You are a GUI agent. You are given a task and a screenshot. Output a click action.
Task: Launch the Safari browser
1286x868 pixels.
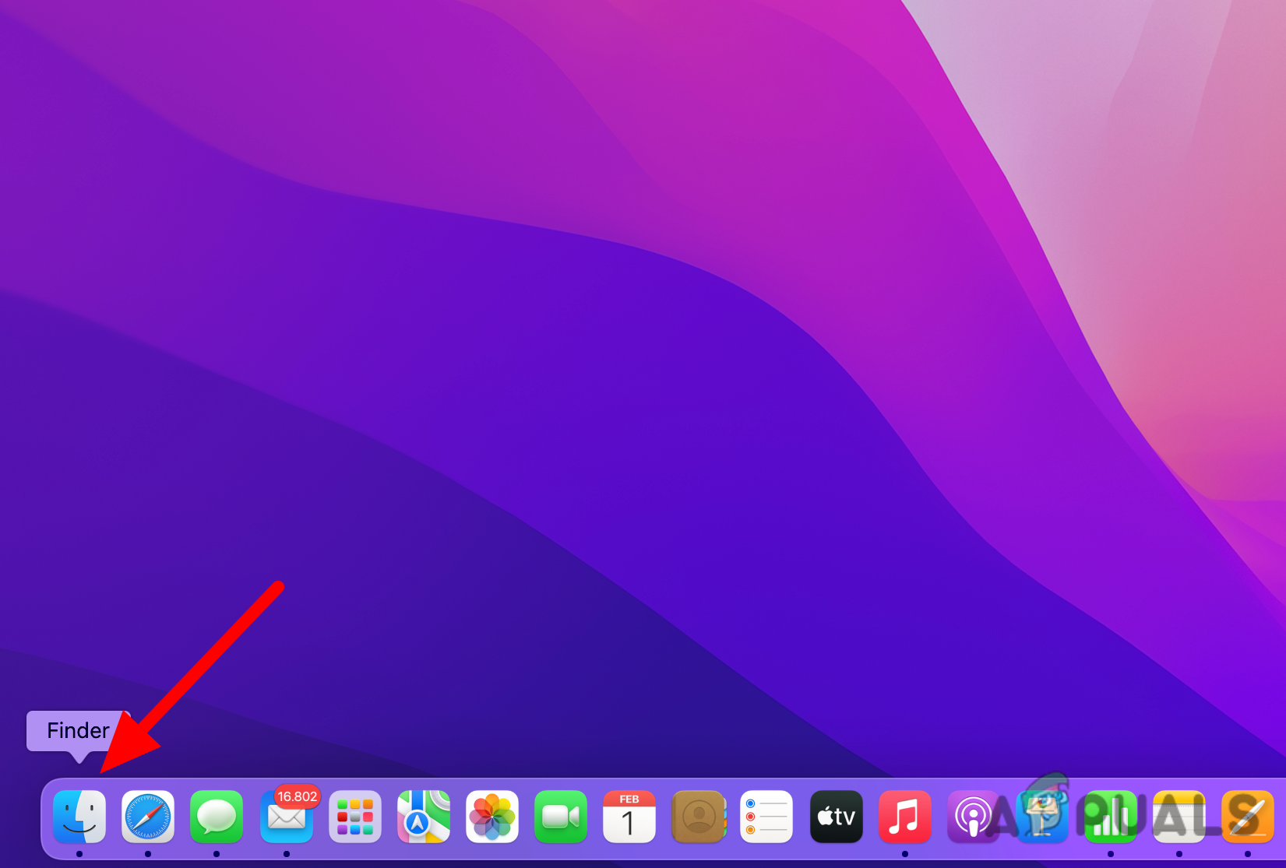pyautogui.click(x=147, y=817)
